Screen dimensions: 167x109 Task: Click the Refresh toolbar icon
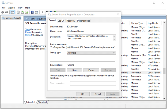click(x=22, y=12)
